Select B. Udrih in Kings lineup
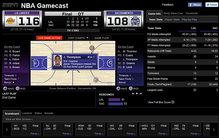Viewport: 219px width, 138px height. pos(127,67)
